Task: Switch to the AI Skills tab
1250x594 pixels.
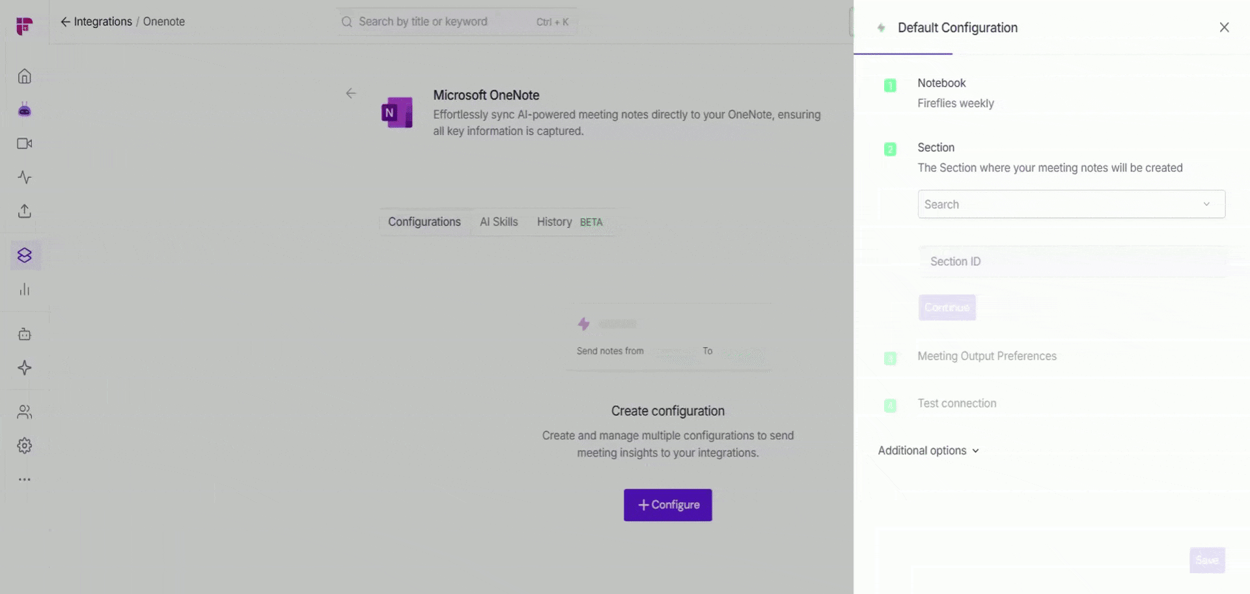Action: point(499,222)
